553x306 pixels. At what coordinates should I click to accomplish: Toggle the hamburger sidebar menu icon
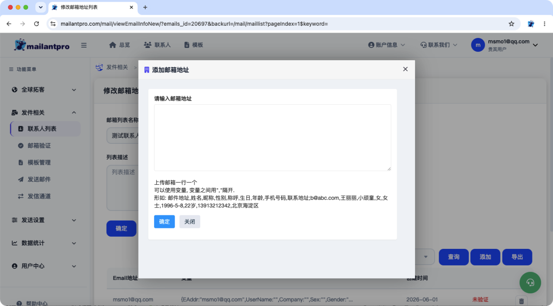(x=84, y=45)
